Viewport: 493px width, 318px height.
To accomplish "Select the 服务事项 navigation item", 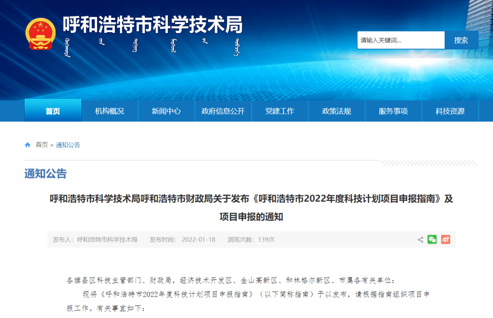I will 393,111.
